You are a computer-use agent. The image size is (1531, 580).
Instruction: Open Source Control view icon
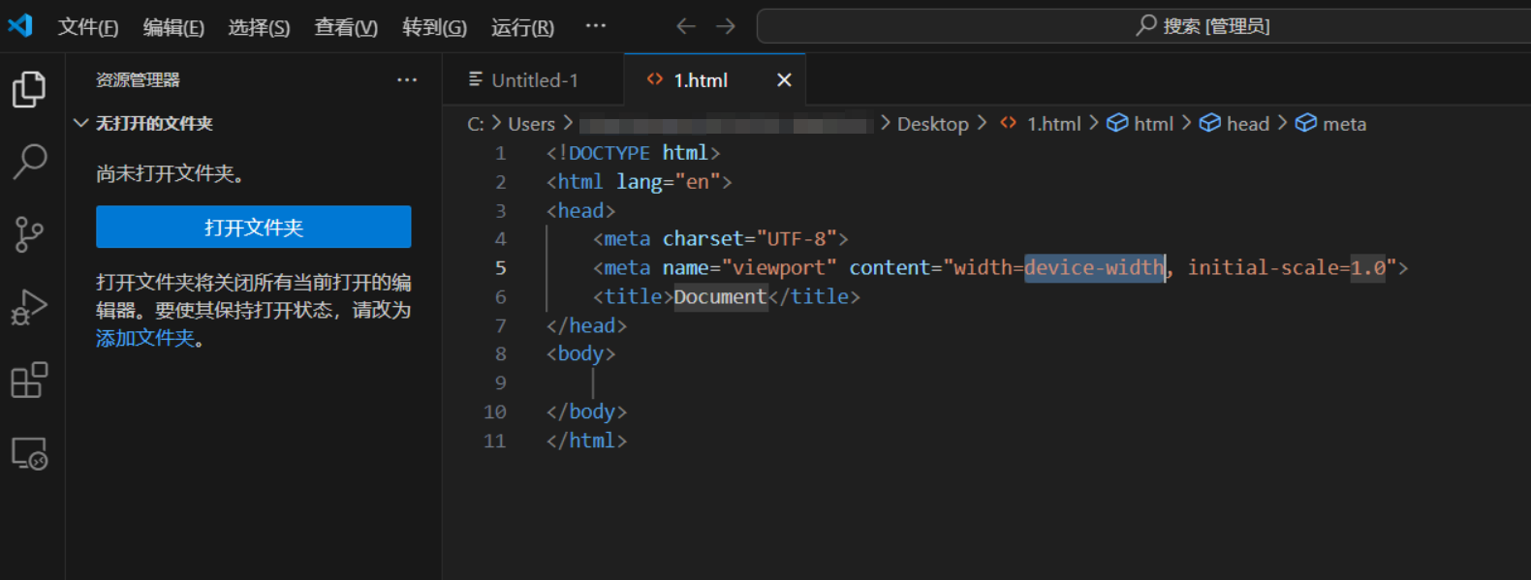29,234
